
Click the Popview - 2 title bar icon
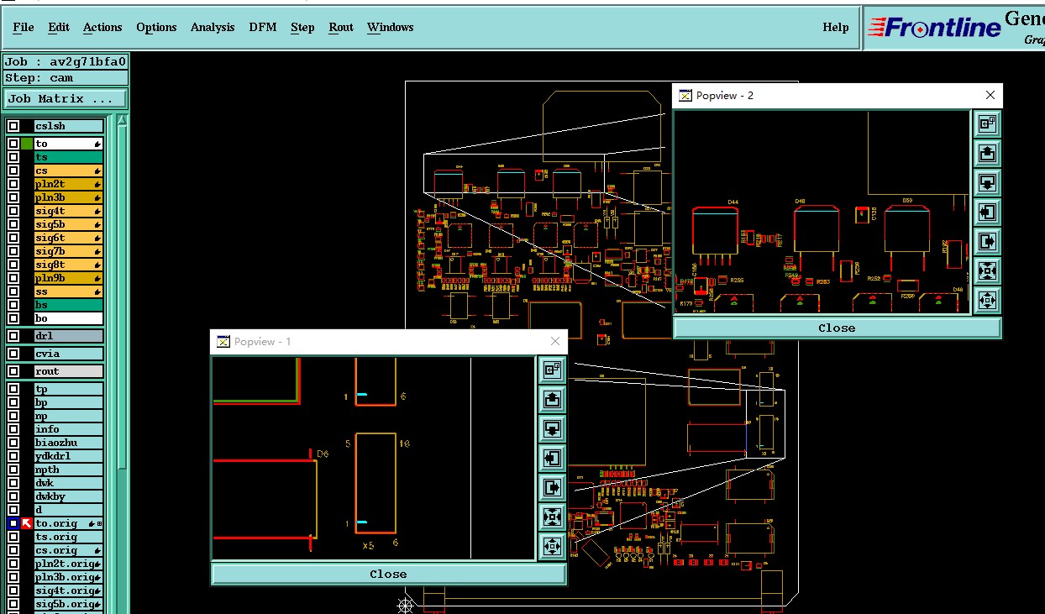[x=685, y=96]
